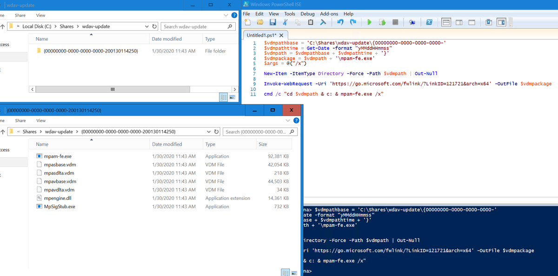This screenshot has height=276, width=558.
Task: Open the Add-ons menu in PowerShell ISE
Action: [x=329, y=14]
